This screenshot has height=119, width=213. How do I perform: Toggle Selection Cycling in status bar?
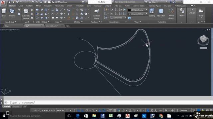[119, 110]
